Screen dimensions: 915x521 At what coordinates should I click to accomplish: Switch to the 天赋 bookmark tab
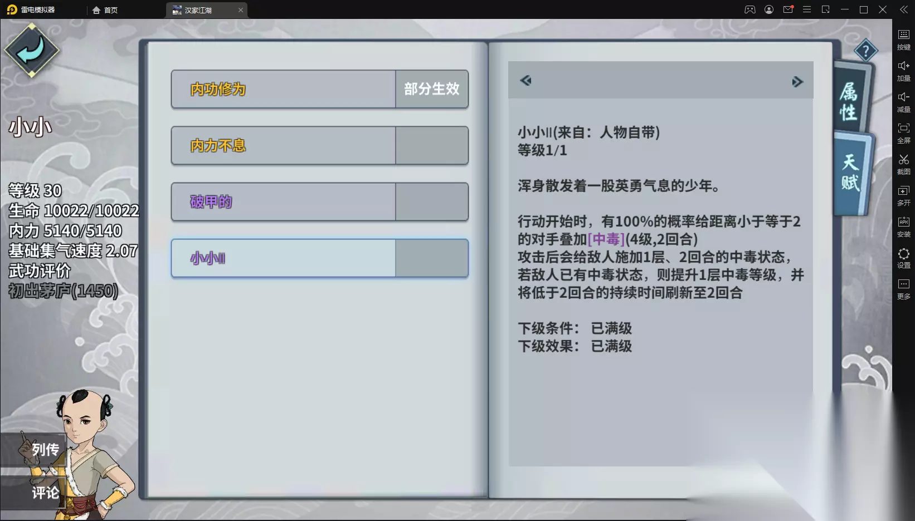pos(850,173)
